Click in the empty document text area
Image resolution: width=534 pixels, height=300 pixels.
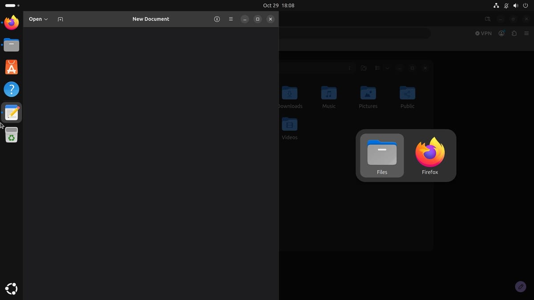(x=151, y=163)
